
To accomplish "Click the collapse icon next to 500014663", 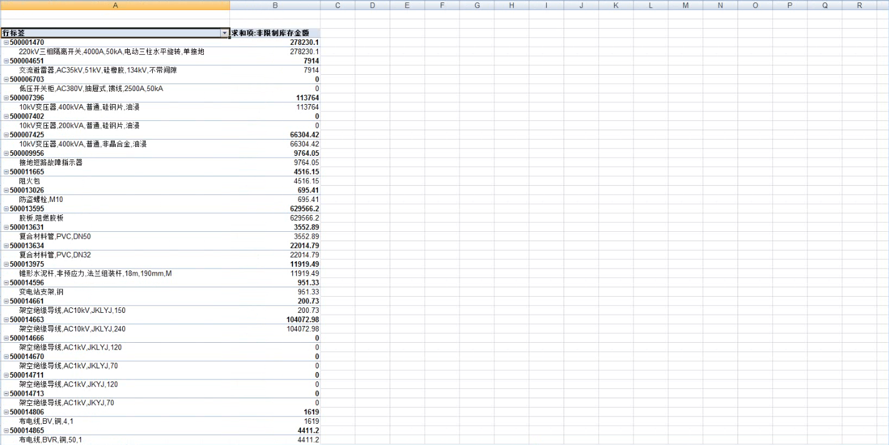I will point(6,320).
